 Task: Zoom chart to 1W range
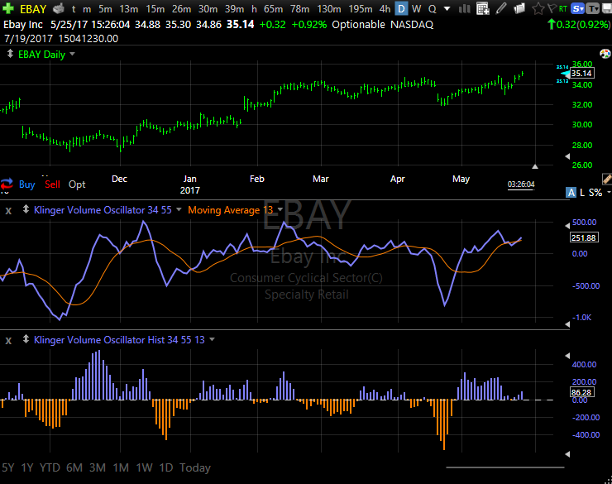[x=144, y=467]
